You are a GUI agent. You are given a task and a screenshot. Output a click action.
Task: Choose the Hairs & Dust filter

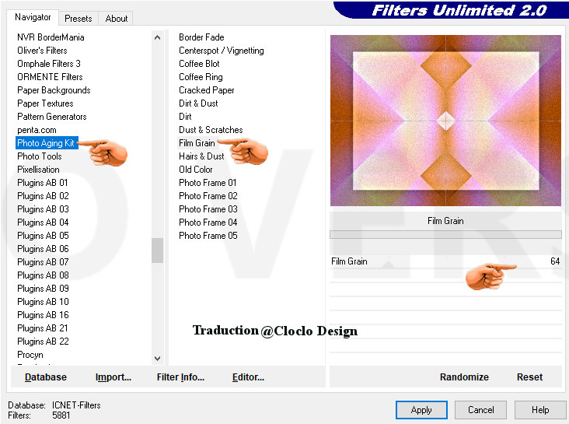201,156
